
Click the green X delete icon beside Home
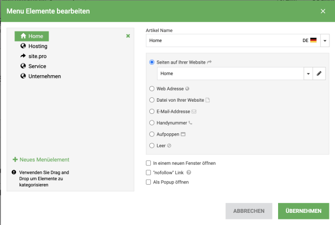point(128,36)
